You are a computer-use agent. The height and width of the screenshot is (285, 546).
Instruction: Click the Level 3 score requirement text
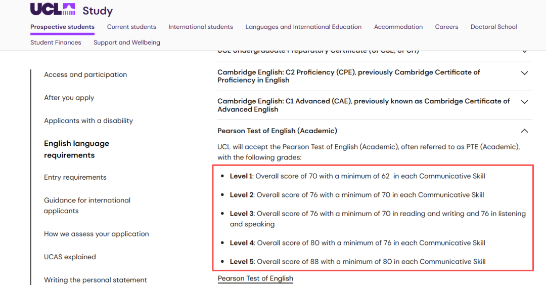click(378, 219)
